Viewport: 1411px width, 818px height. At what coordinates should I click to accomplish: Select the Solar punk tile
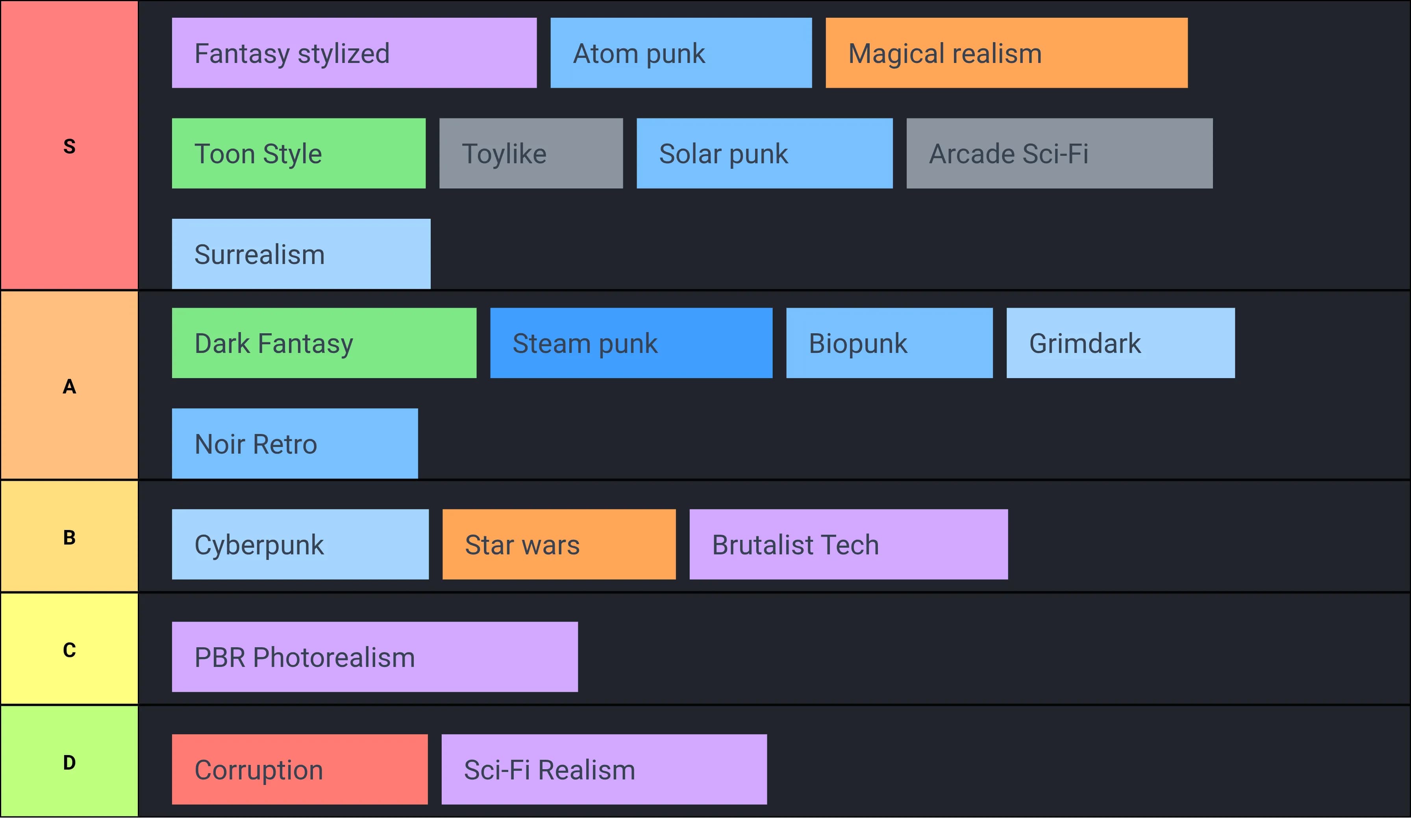(x=764, y=153)
